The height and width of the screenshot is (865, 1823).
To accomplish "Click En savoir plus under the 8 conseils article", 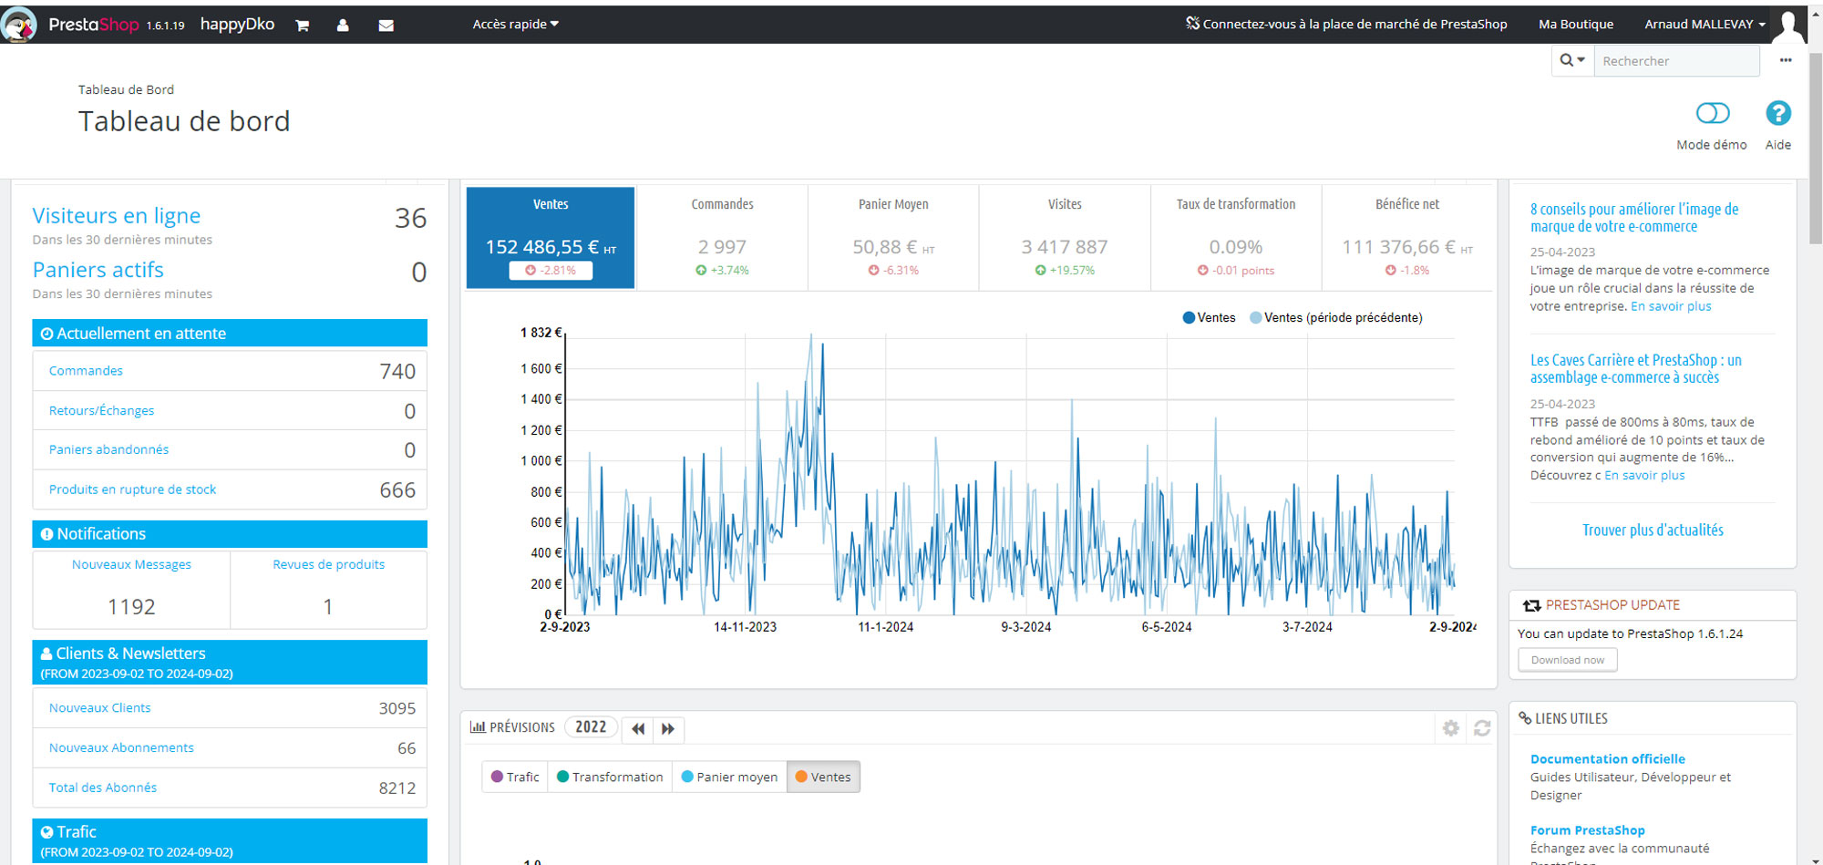I will (x=1671, y=306).
